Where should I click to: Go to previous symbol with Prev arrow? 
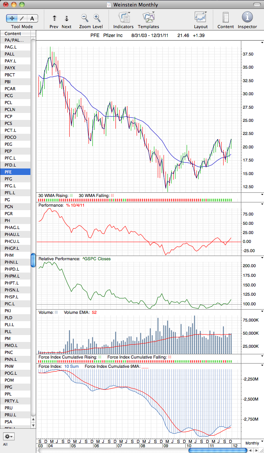(54, 19)
